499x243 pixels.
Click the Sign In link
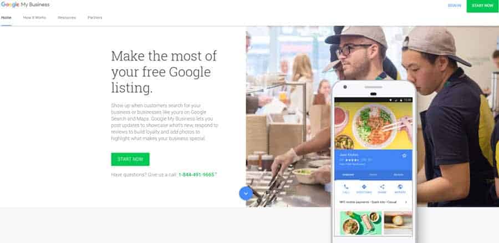point(454,6)
